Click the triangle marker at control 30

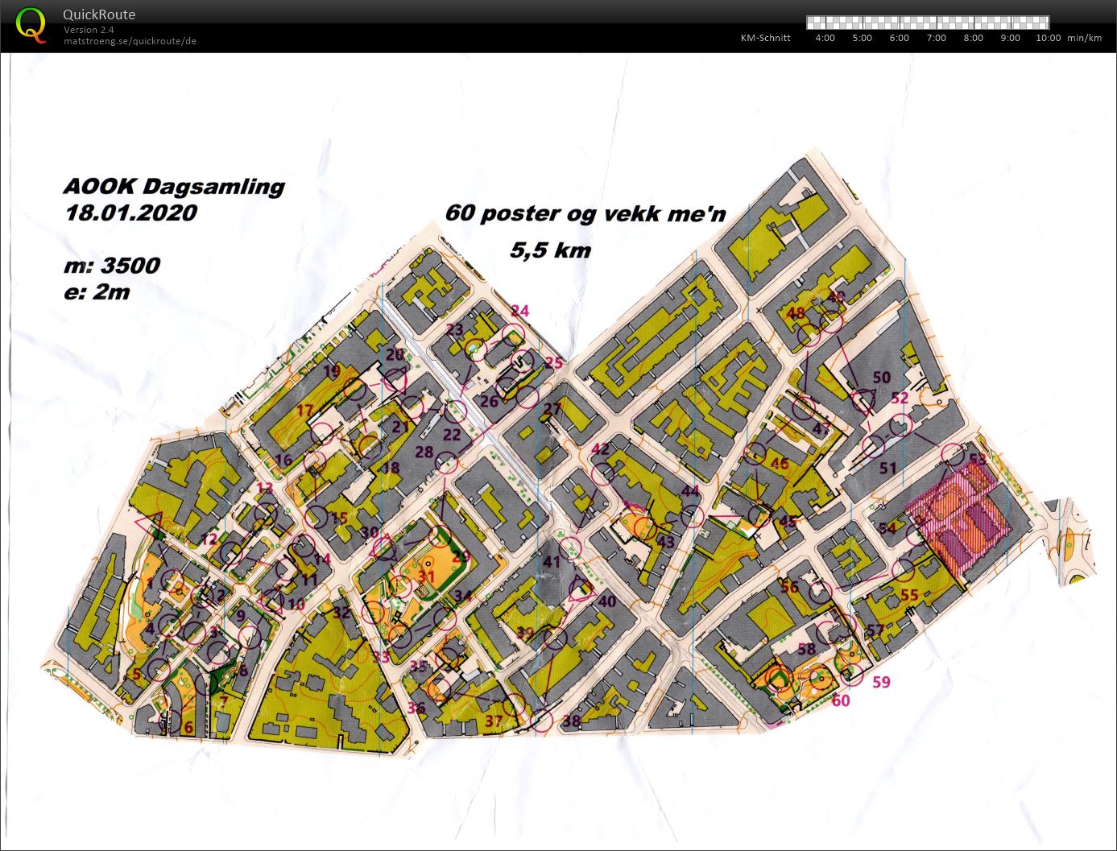coord(386,547)
